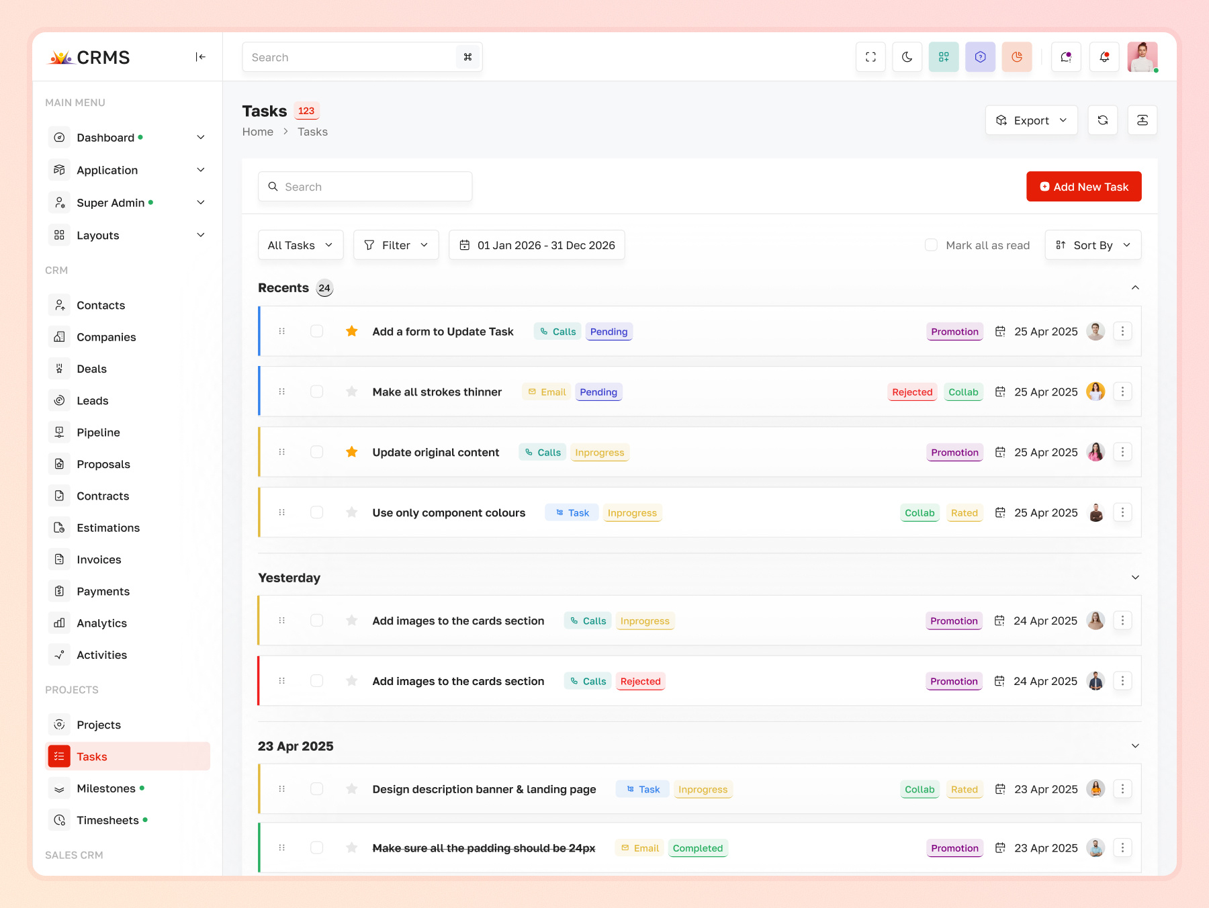Click the Home breadcrumb link
Screen dimensions: 1209x908
point(257,132)
